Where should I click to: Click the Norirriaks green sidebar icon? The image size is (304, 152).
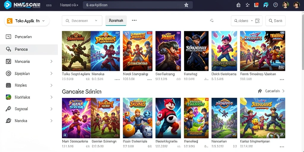pyautogui.click(x=8, y=97)
